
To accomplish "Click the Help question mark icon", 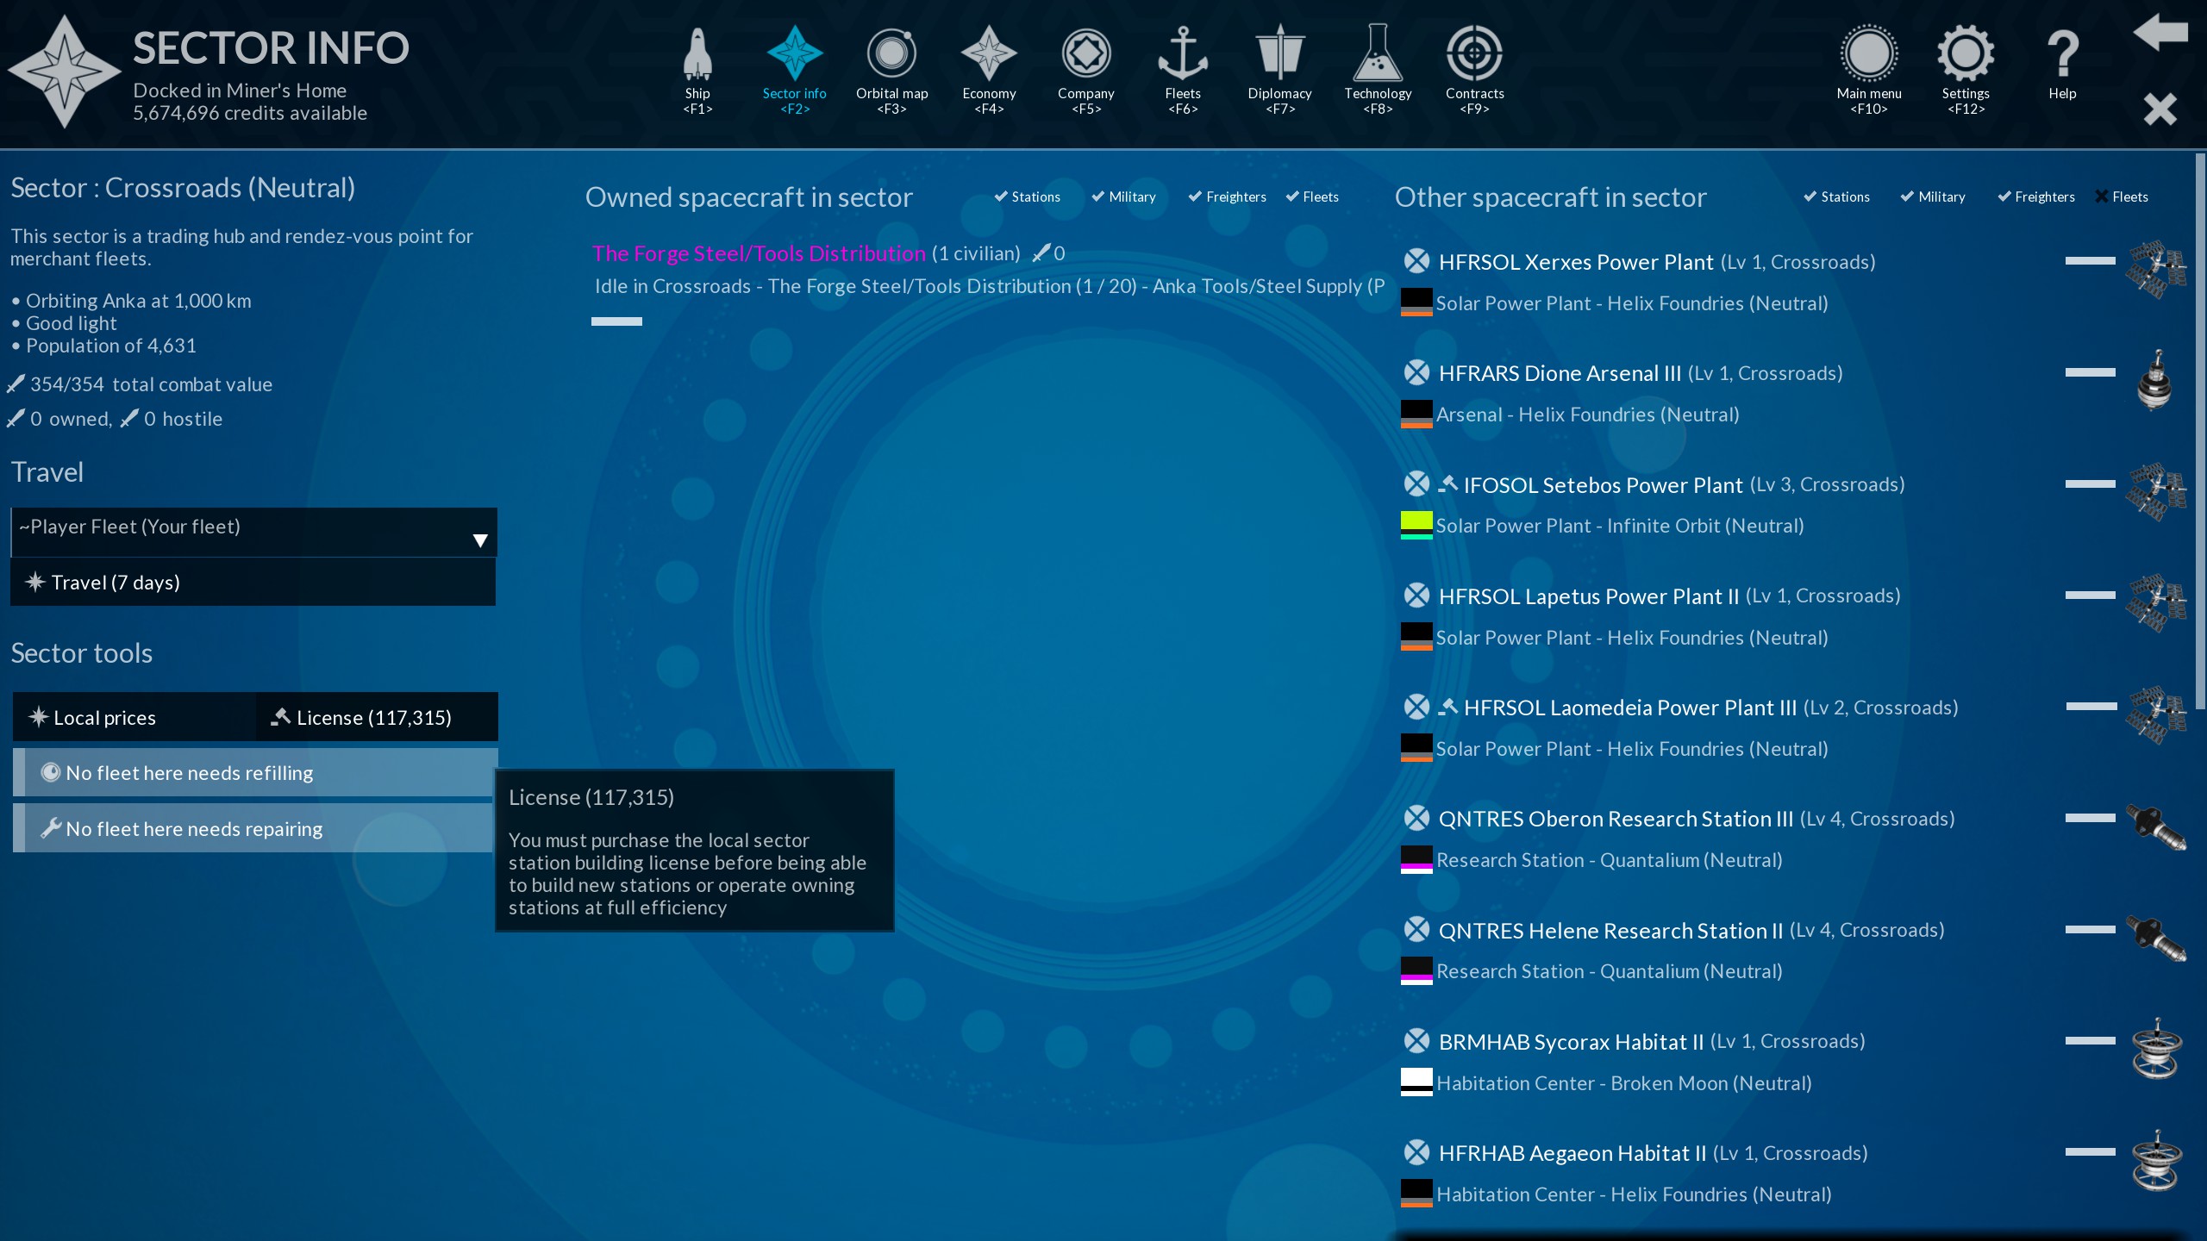I will [x=2062, y=53].
